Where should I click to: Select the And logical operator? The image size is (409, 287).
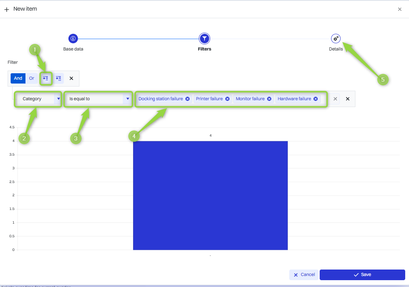18,78
